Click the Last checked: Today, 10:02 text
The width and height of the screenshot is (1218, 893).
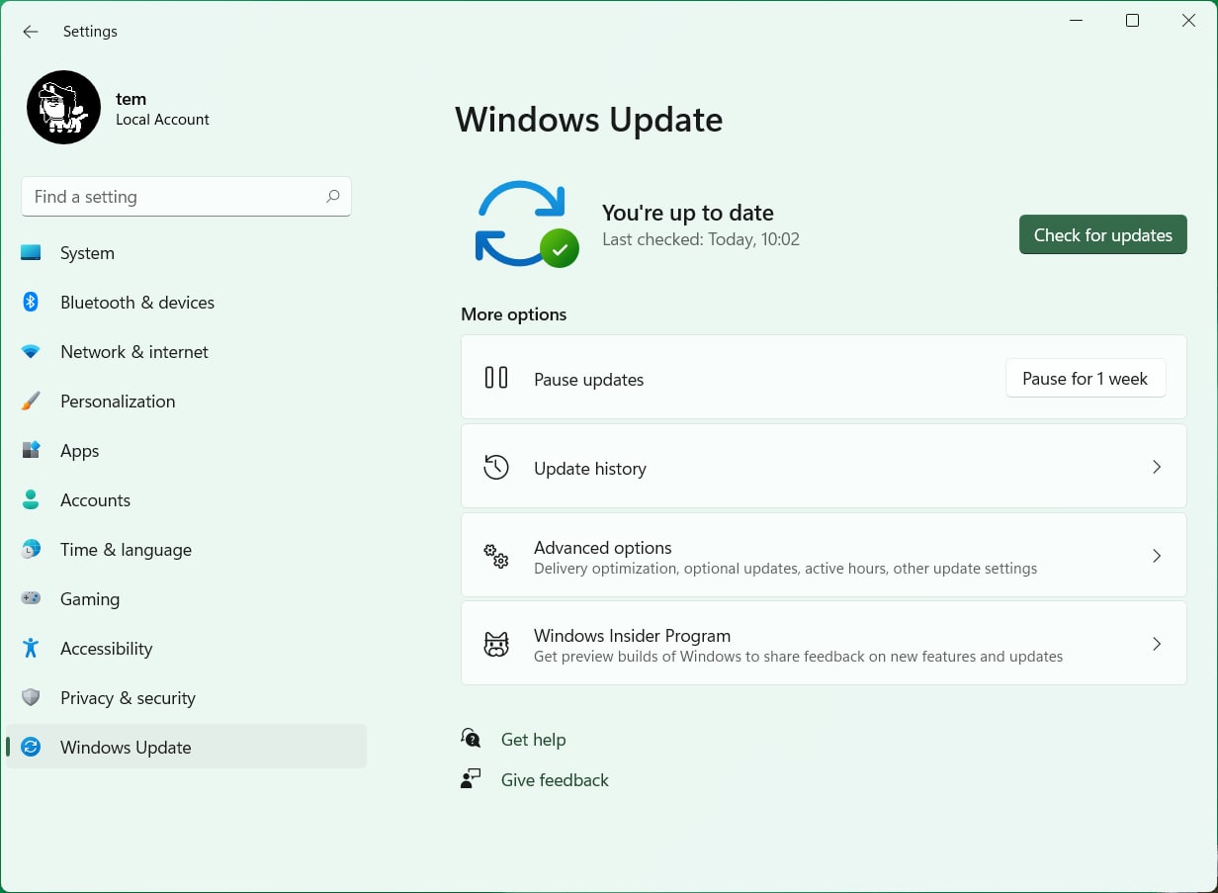[x=701, y=239]
